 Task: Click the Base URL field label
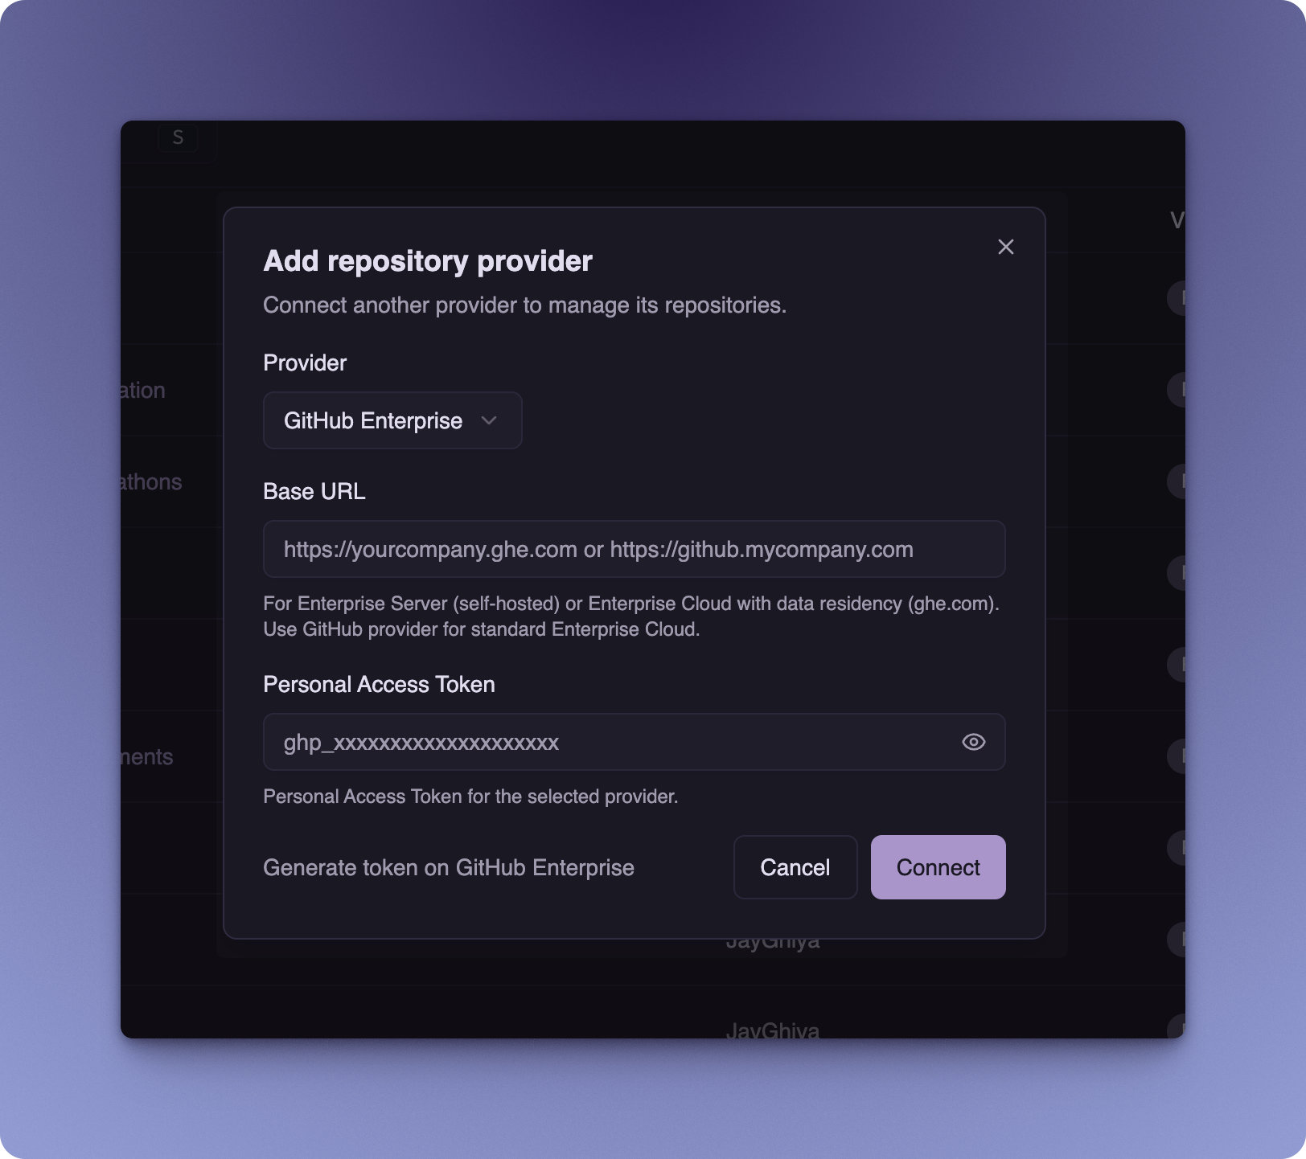click(x=314, y=491)
